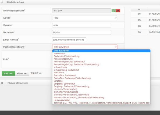Image resolution: width=160 pixels, height=115 pixels.
Task: Expand '> Weitere Informationen' section
Action: point(17,83)
